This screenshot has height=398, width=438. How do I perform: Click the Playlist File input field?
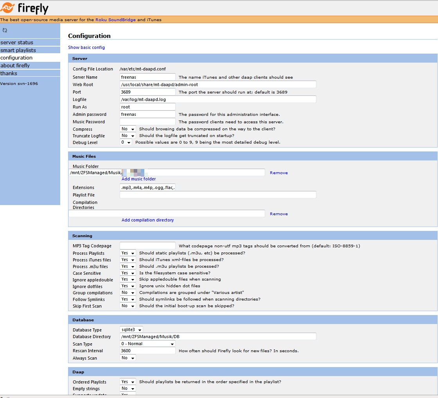(218, 195)
